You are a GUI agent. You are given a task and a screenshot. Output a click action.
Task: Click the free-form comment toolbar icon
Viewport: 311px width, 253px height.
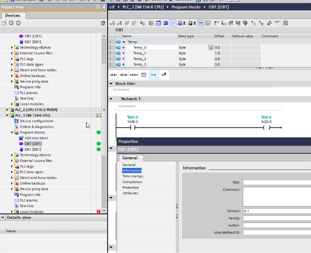[x=172, y=23]
